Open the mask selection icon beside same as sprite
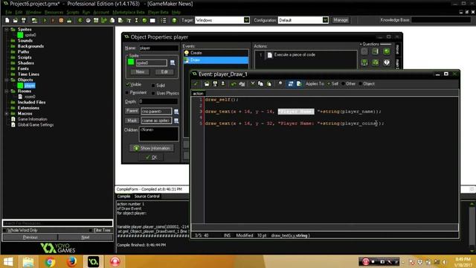This screenshot has width=476, height=268. point(176,121)
